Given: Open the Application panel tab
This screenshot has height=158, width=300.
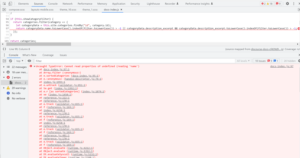Looking at the screenshot, I should (119, 3).
